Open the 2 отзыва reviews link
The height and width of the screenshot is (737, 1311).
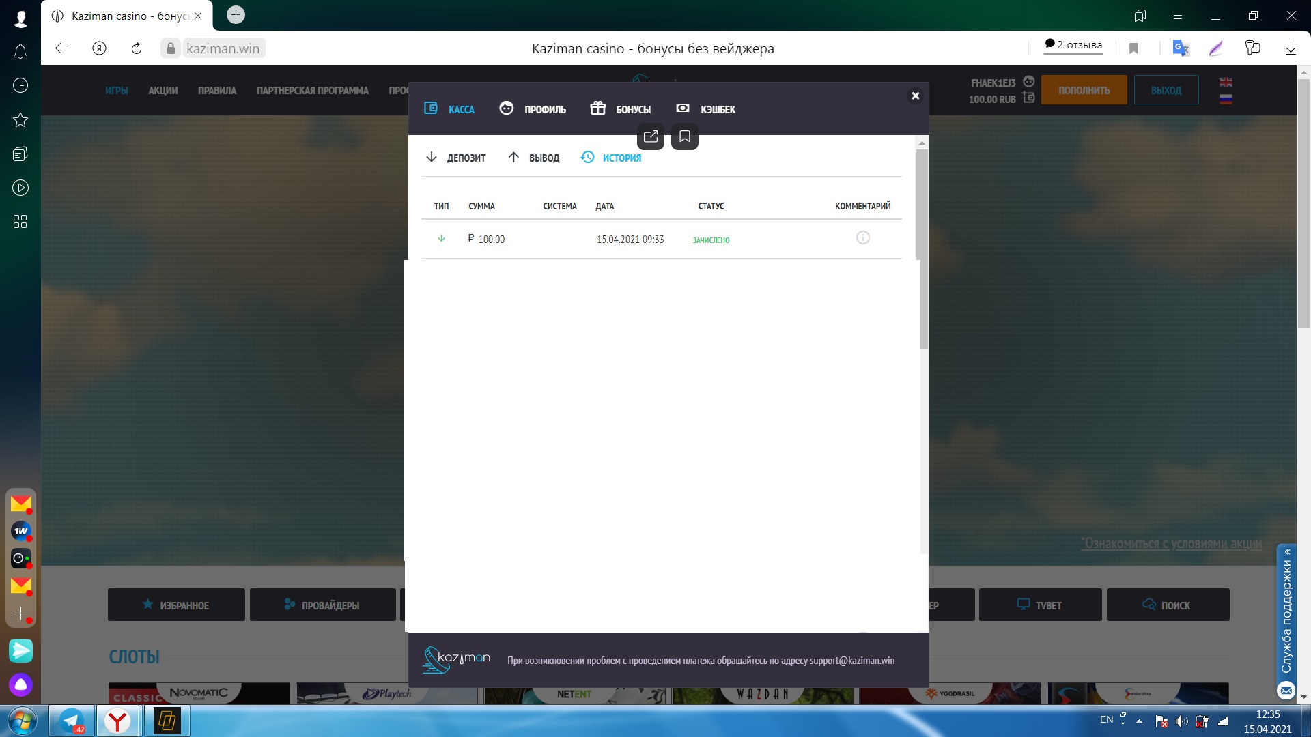click(x=1073, y=45)
